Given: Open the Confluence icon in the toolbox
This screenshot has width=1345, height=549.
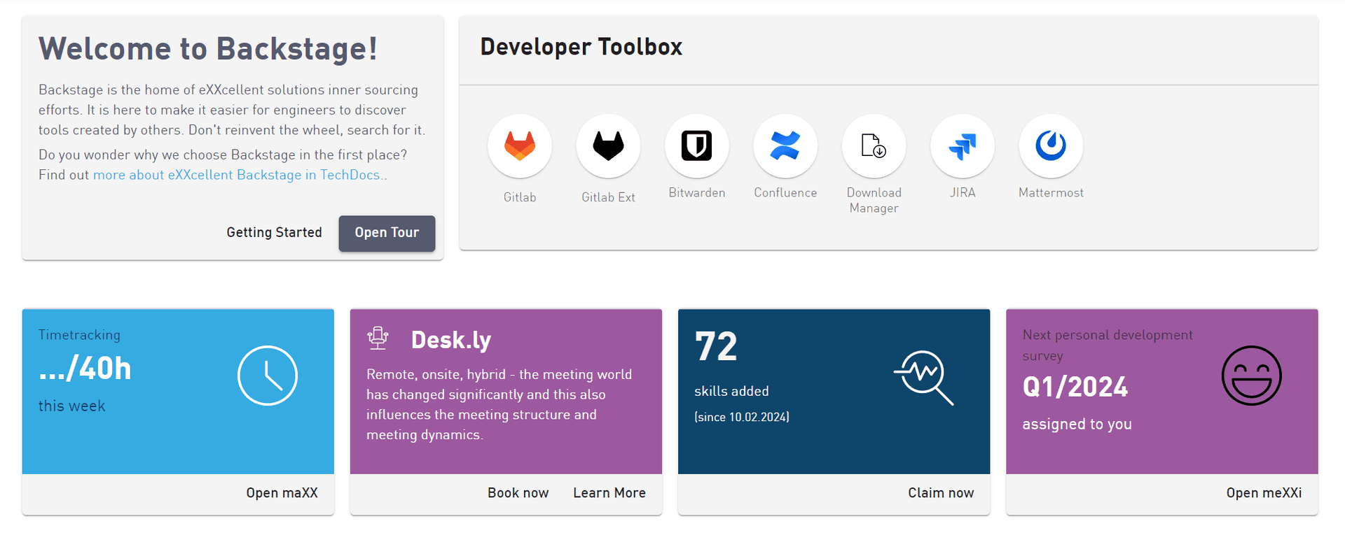Looking at the screenshot, I should [785, 146].
